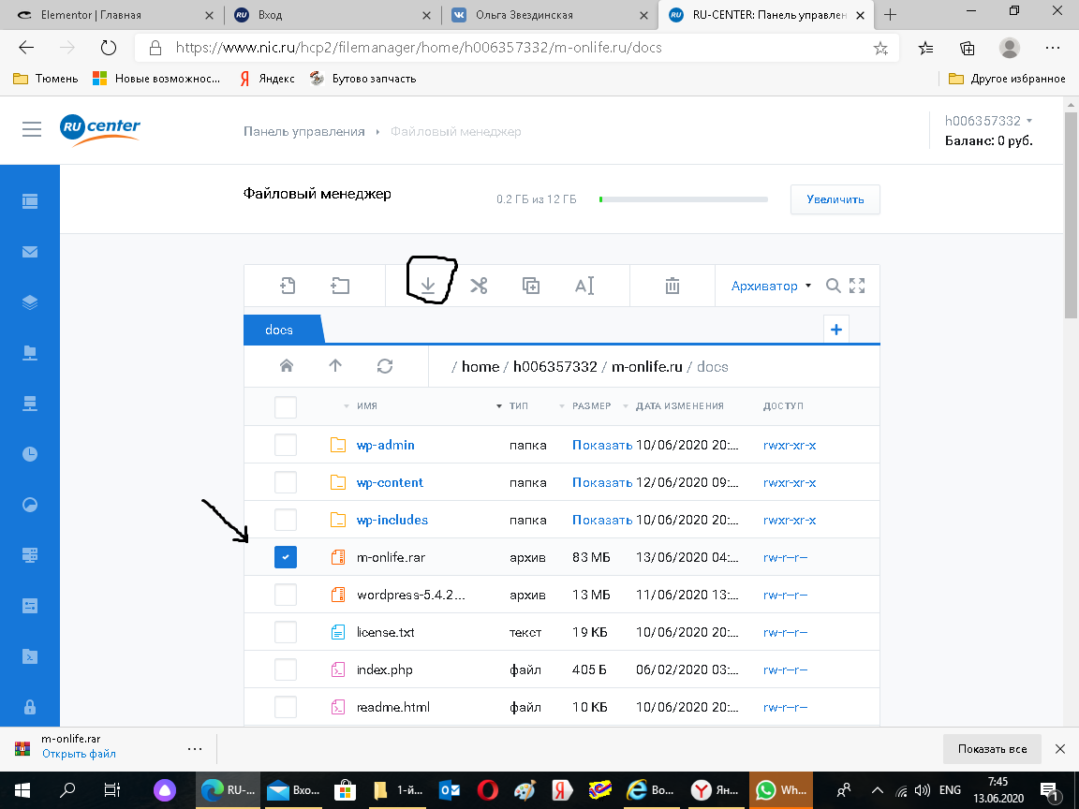Open browser profile avatar

tap(1010, 48)
